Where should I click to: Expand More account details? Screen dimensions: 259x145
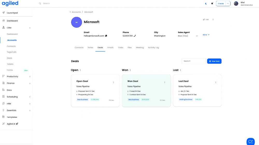[x=206, y=35]
